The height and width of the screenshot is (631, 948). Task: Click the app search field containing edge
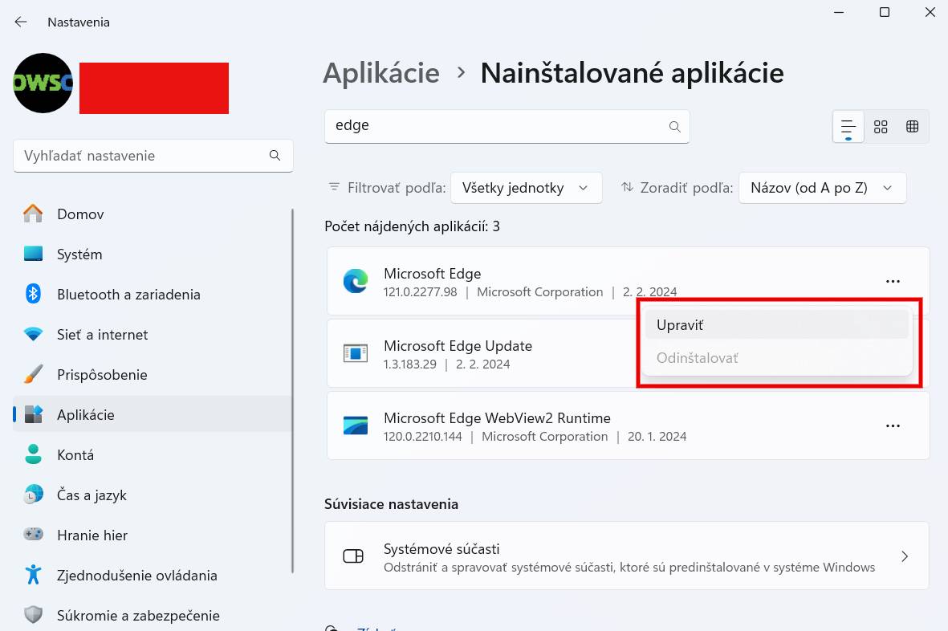point(507,126)
